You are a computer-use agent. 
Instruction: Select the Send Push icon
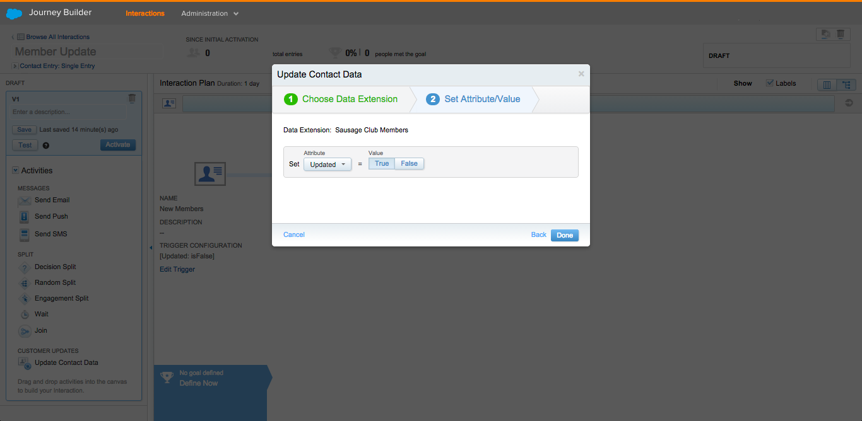[25, 217]
